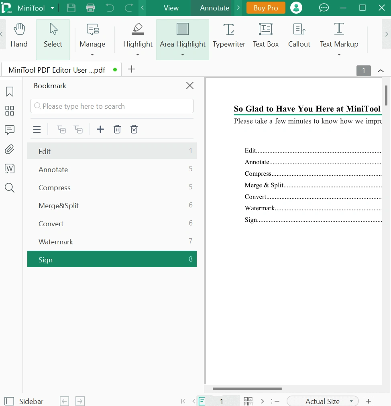Image resolution: width=391 pixels, height=406 pixels.
Task: Select the Text Markup tool
Action: 339,35
